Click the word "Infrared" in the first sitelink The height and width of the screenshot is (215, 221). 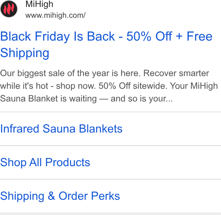(20, 129)
